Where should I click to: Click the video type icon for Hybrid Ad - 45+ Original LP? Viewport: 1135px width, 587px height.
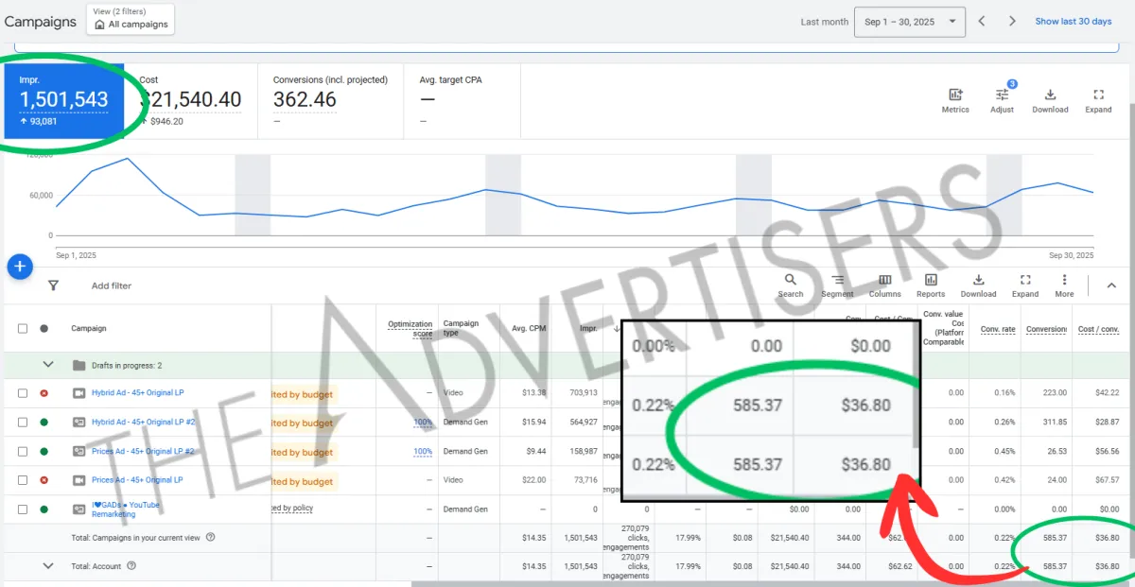pyautogui.click(x=79, y=393)
